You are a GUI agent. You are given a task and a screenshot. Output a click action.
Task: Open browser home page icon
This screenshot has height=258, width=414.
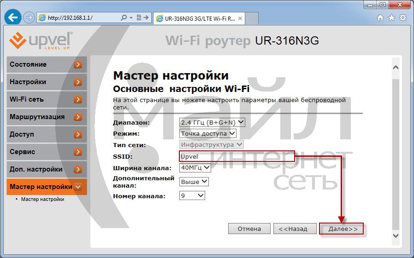click(x=380, y=18)
